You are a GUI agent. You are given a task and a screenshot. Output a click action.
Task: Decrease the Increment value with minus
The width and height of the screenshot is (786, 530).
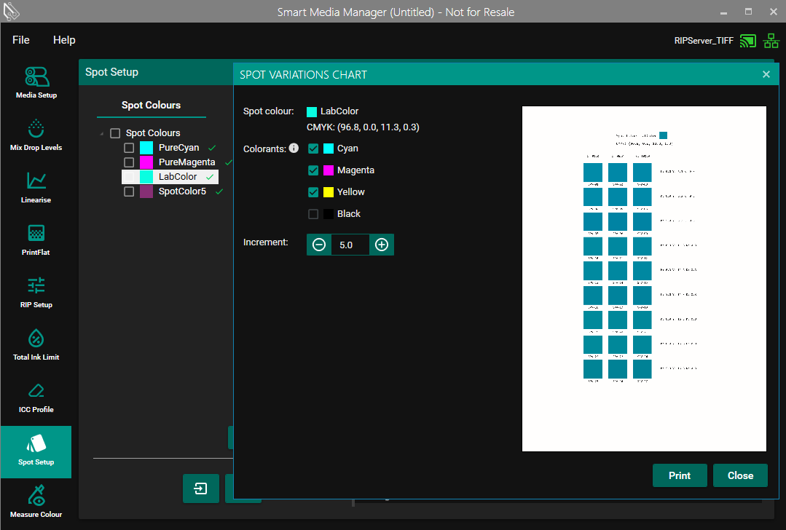coord(319,245)
